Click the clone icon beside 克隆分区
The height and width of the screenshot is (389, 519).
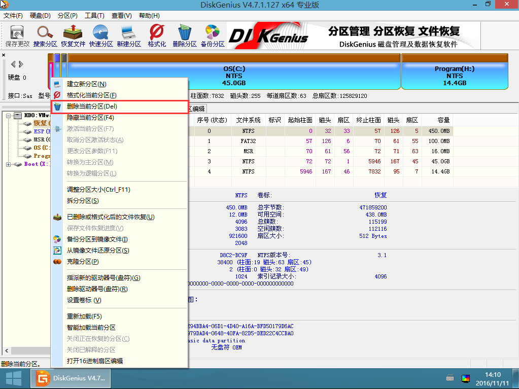coord(57,262)
